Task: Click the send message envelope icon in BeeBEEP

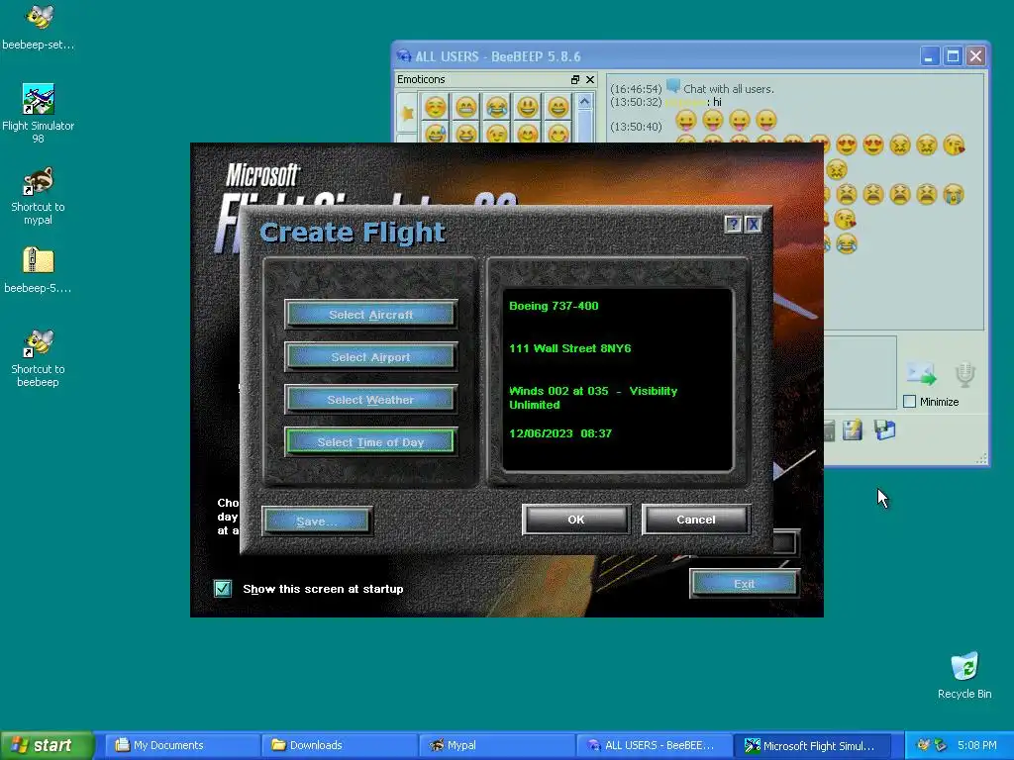Action: 921,373
